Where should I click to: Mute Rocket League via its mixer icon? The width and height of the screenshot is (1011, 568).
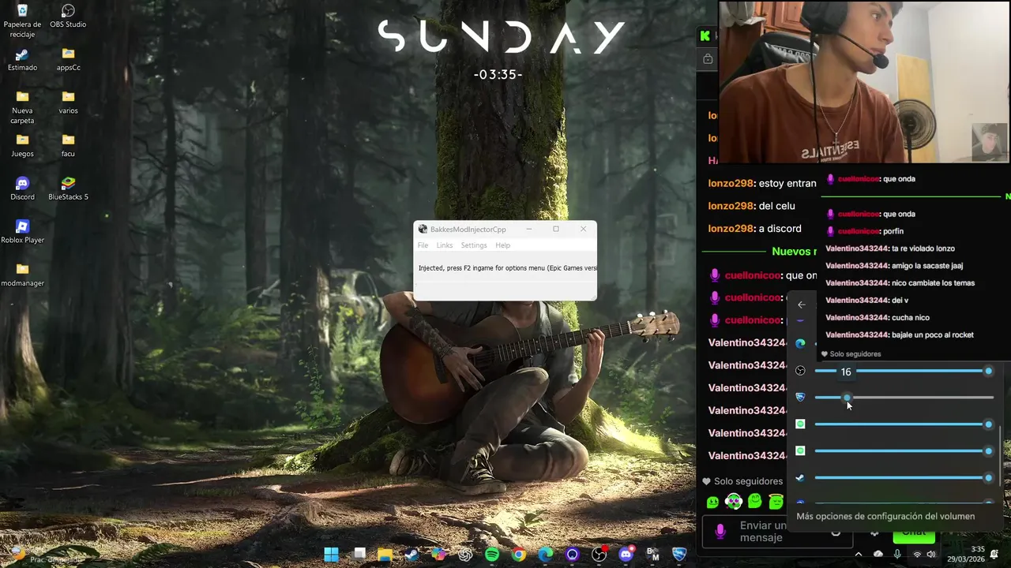coord(800,397)
